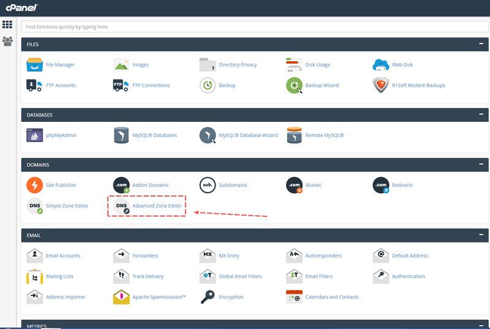Image resolution: width=490 pixels, height=329 pixels.
Task: Open the Subdomains link
Action: point(233,185)
